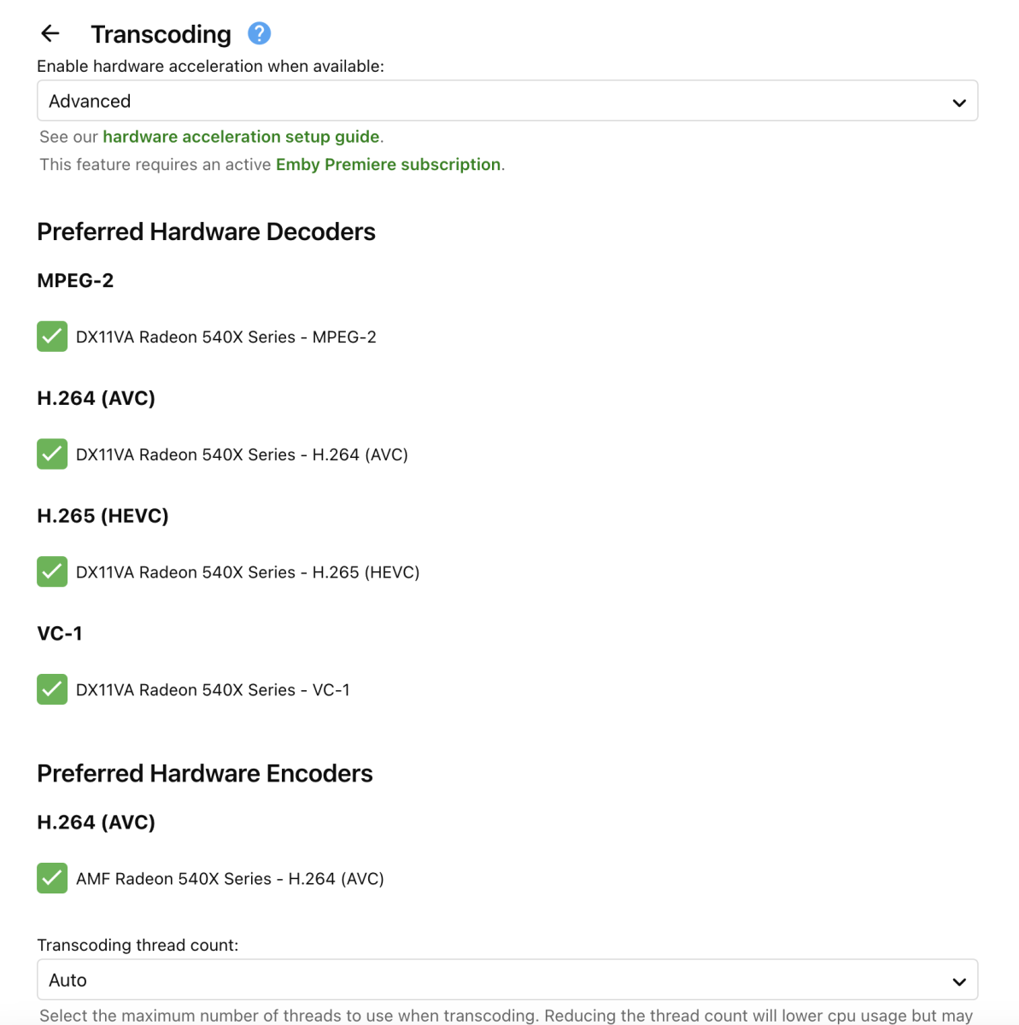Click the Auto value inside the thread count field
The height and width of the screenshot is (1025, 1019).
coord(68,980)
